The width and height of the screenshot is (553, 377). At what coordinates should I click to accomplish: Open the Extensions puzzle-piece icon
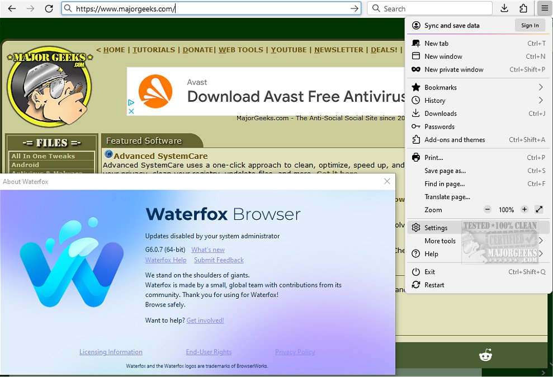point(523,8)
